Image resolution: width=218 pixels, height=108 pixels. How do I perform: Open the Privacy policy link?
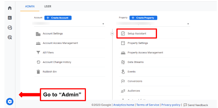pos(171,105)
